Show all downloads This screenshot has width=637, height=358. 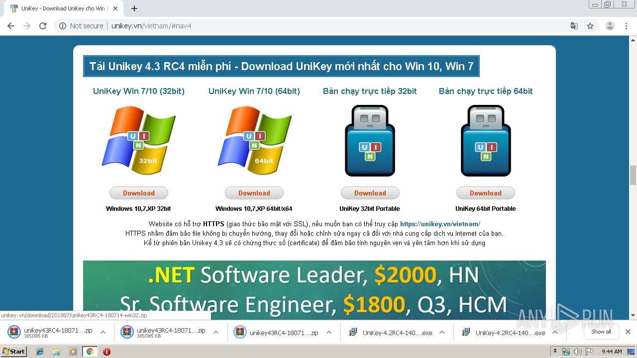[x=601, y=332]
